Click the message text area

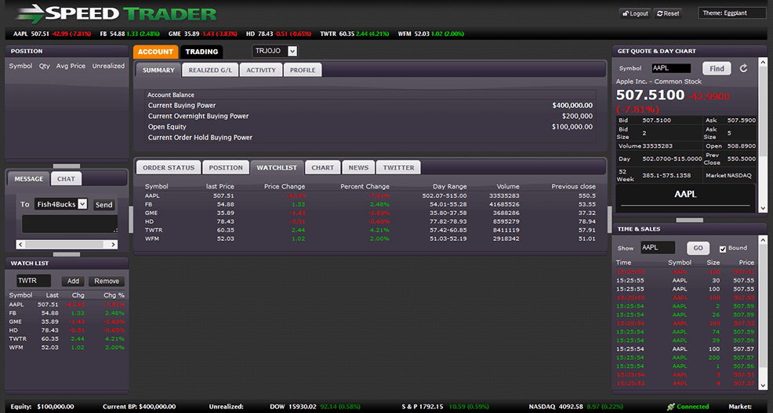[x=70, y=224]
